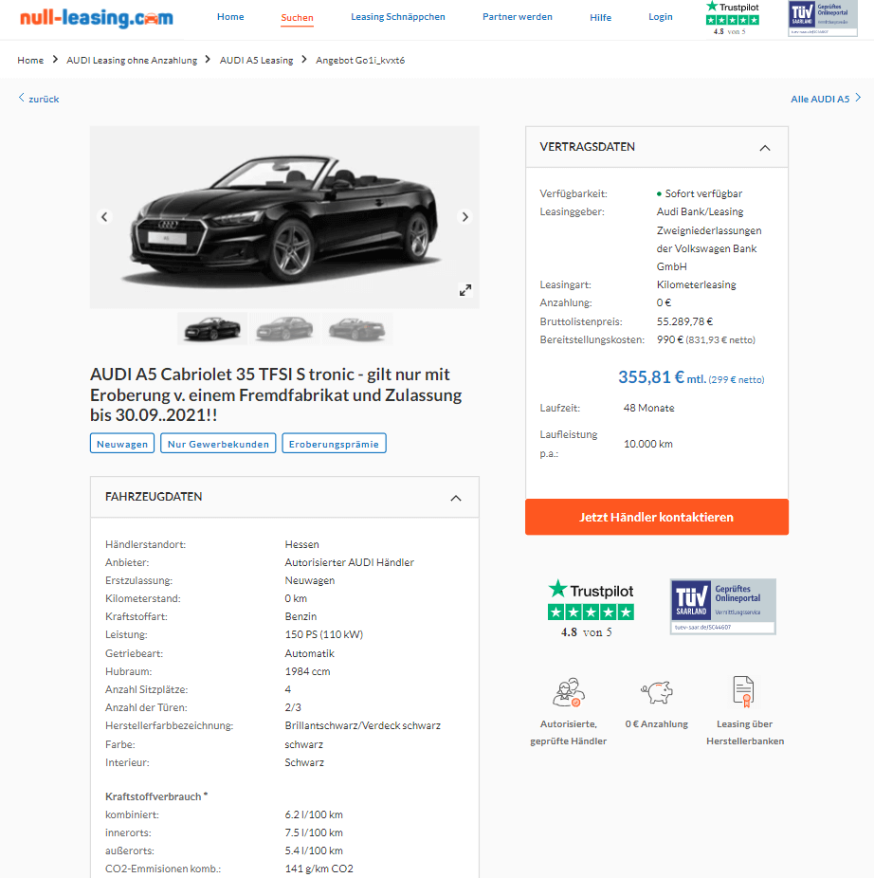
Task: Open Trustpilot rating badge in header
Action: [733, 18]
